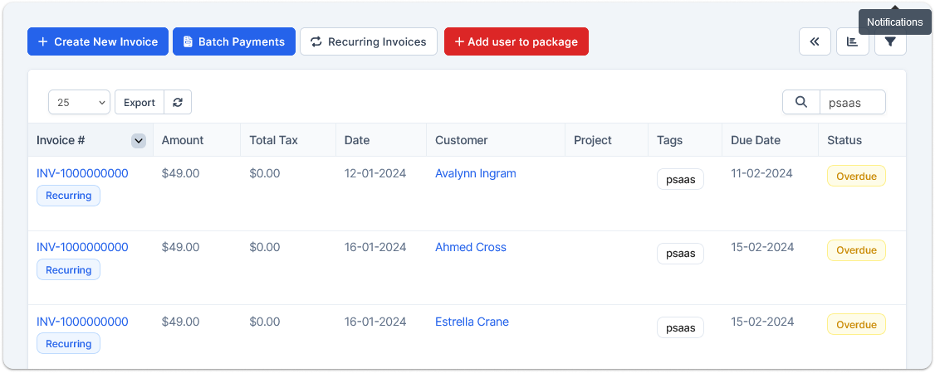Click the funnel filter icon
Image resolution: width=935 pixels, height=373 pixels.
[890, 41]
